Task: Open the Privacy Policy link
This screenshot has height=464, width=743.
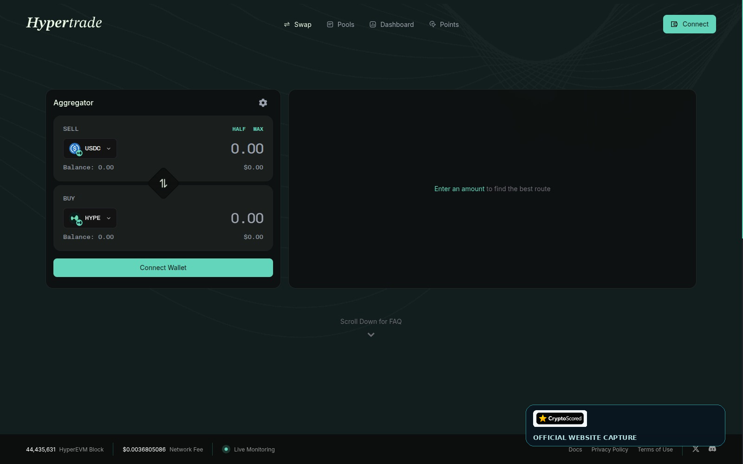Action: click(x=610, y=450)
